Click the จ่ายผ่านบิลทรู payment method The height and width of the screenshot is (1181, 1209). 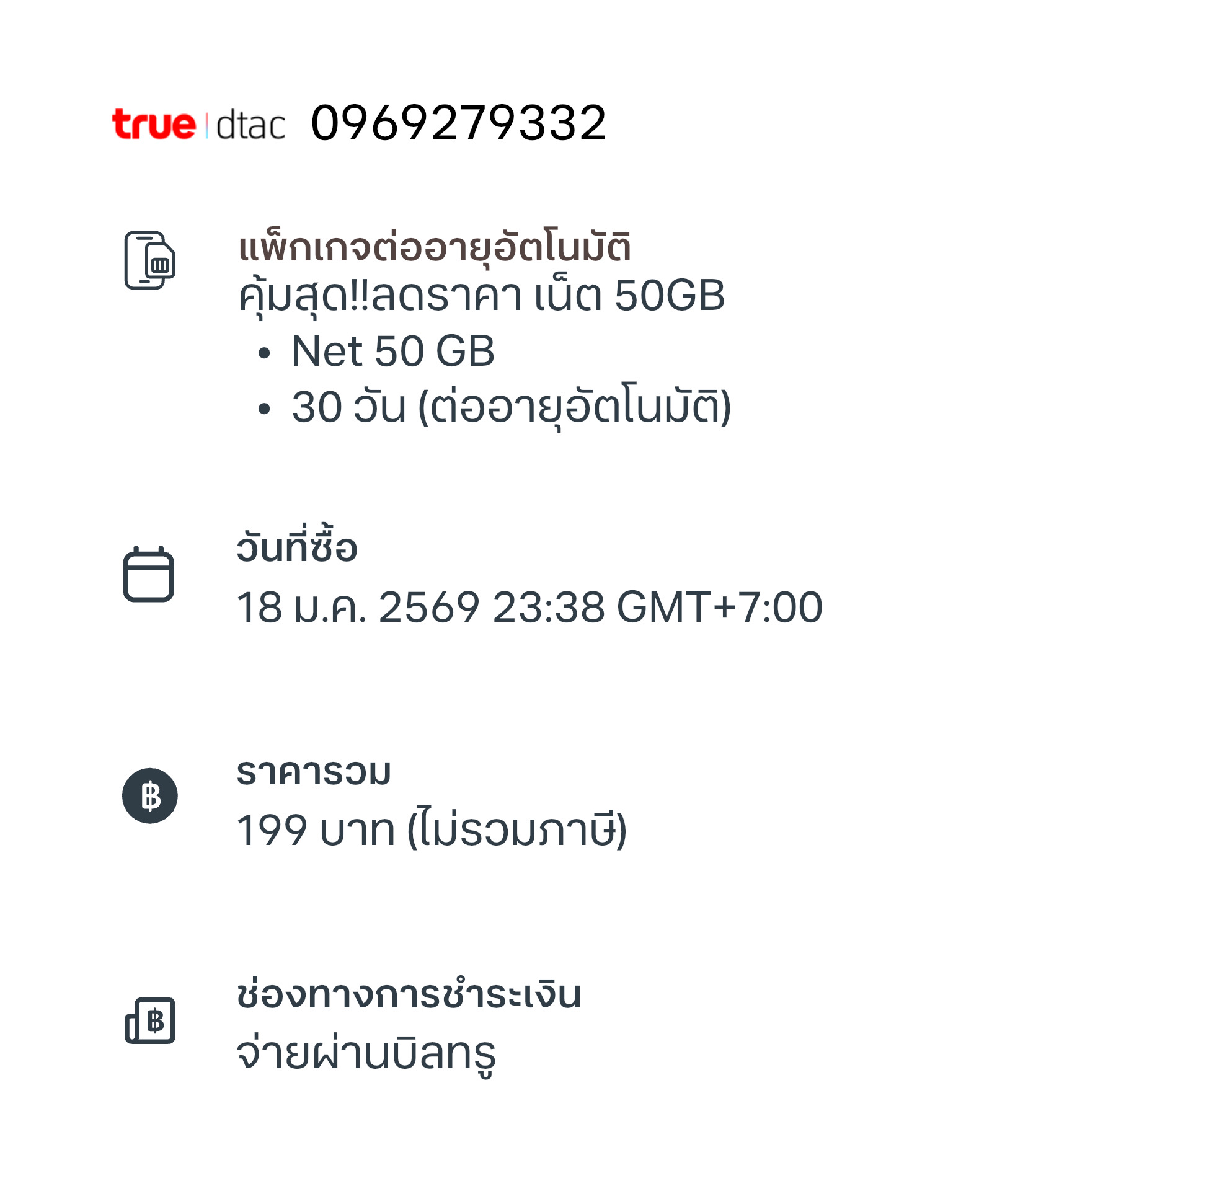[366, 1053]
